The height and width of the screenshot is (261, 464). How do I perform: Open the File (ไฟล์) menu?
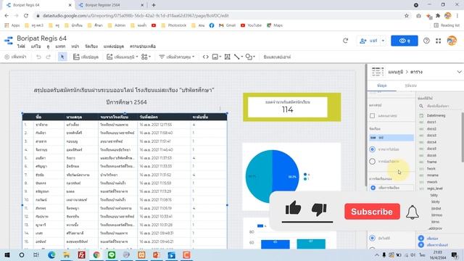click(x=21, y=46)
